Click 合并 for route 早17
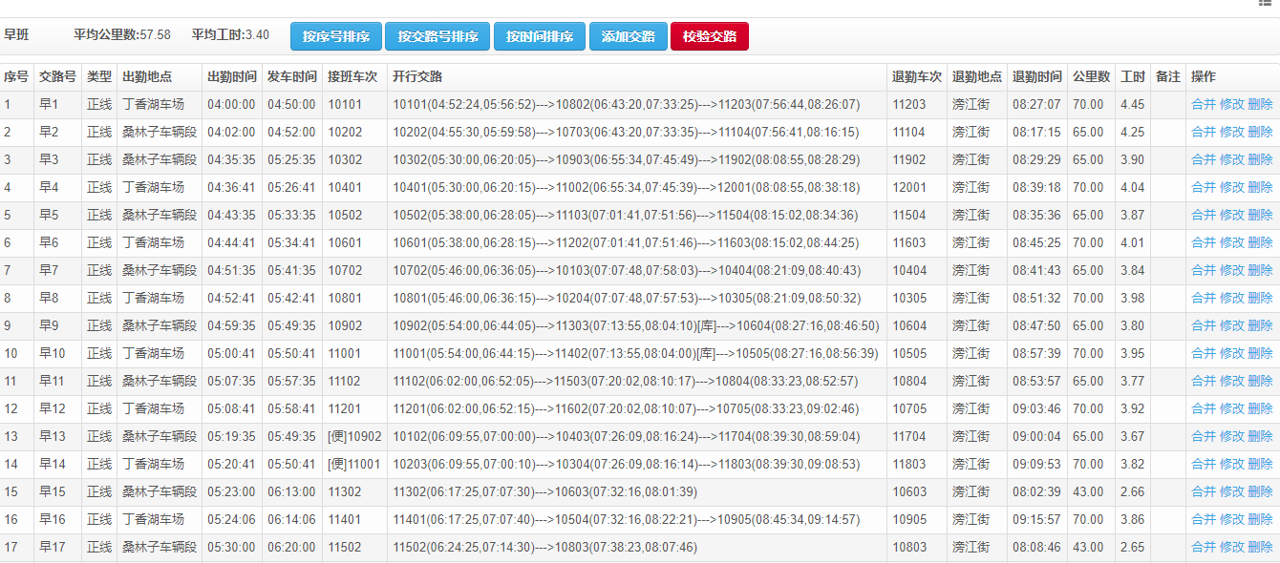 click(1203, 548)
